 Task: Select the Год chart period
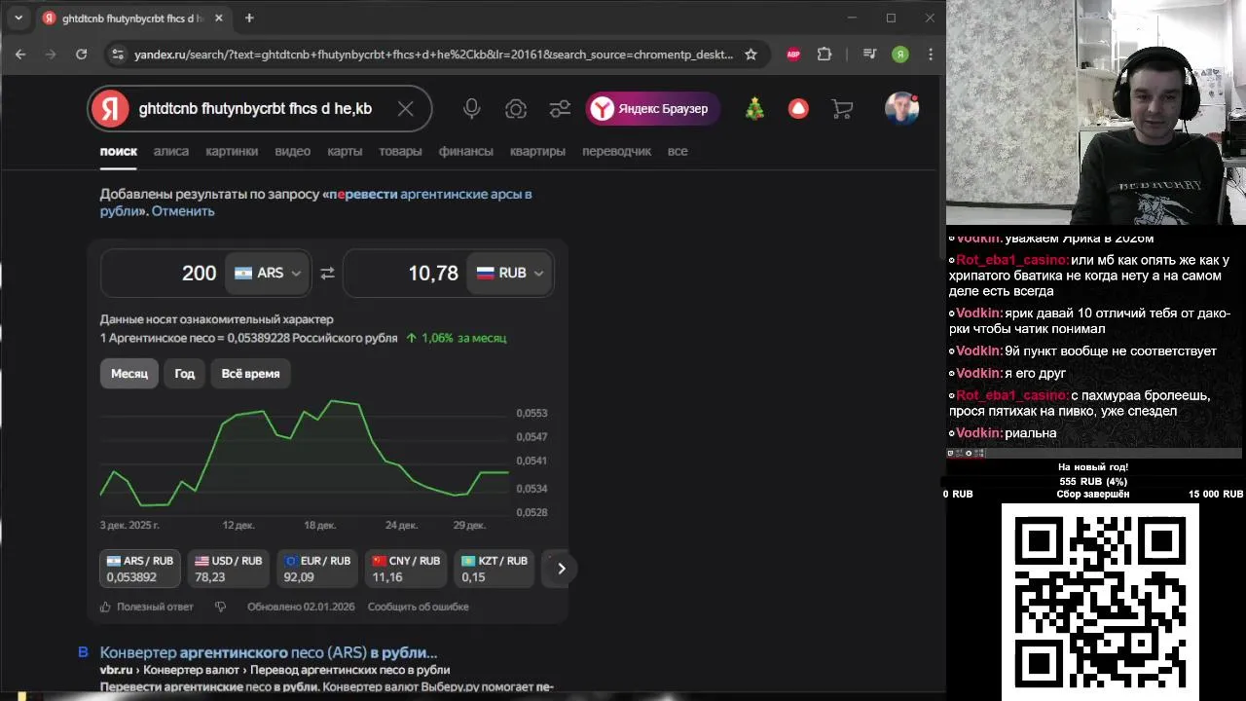tap(185, 374)
